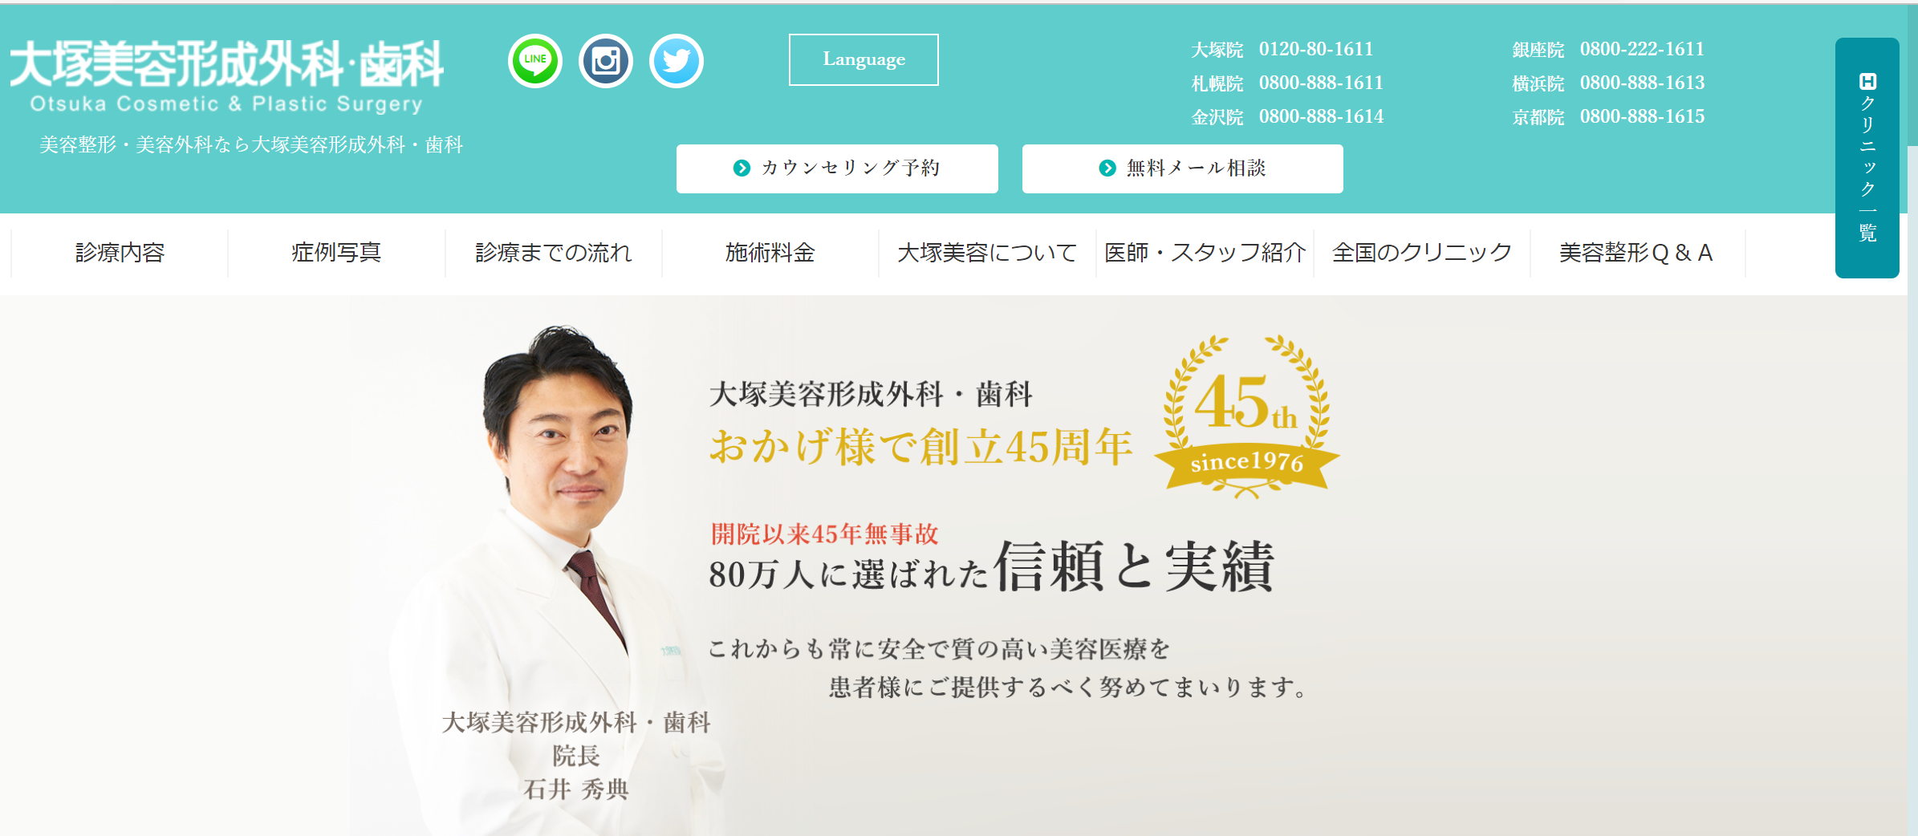Open the 診療内容 menu
The image size is (1918, 836).
pos(120,253)
